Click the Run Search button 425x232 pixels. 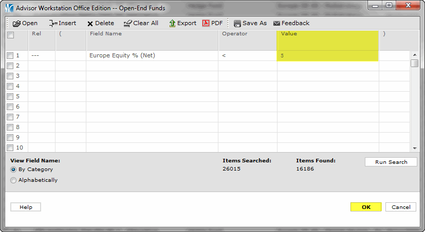[x=391, y=162]
